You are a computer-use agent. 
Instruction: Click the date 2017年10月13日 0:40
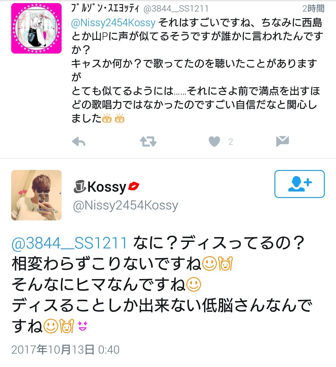pos(66,350)
